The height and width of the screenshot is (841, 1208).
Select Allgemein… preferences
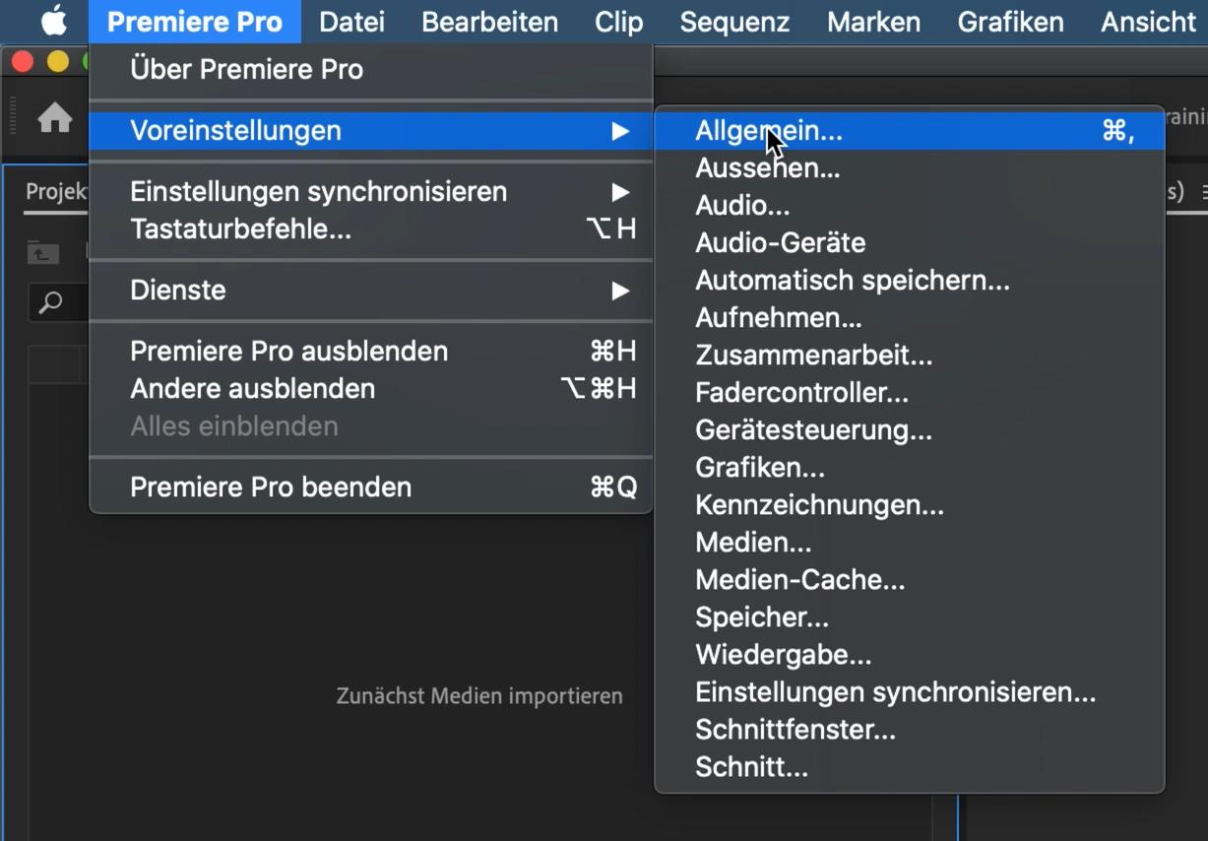click(768, 131)
